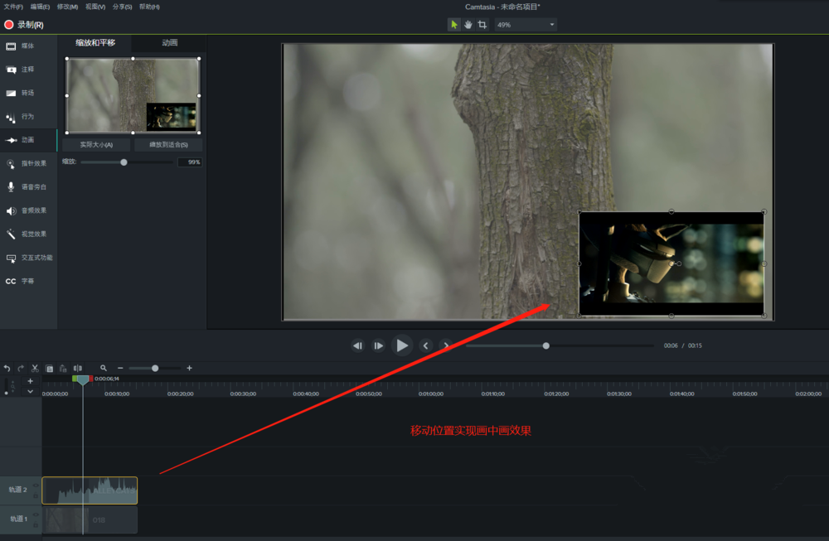Select the 语音旁白 voice narration tool
The height and width of the screenshot is (541, 829).
[27, 187]
